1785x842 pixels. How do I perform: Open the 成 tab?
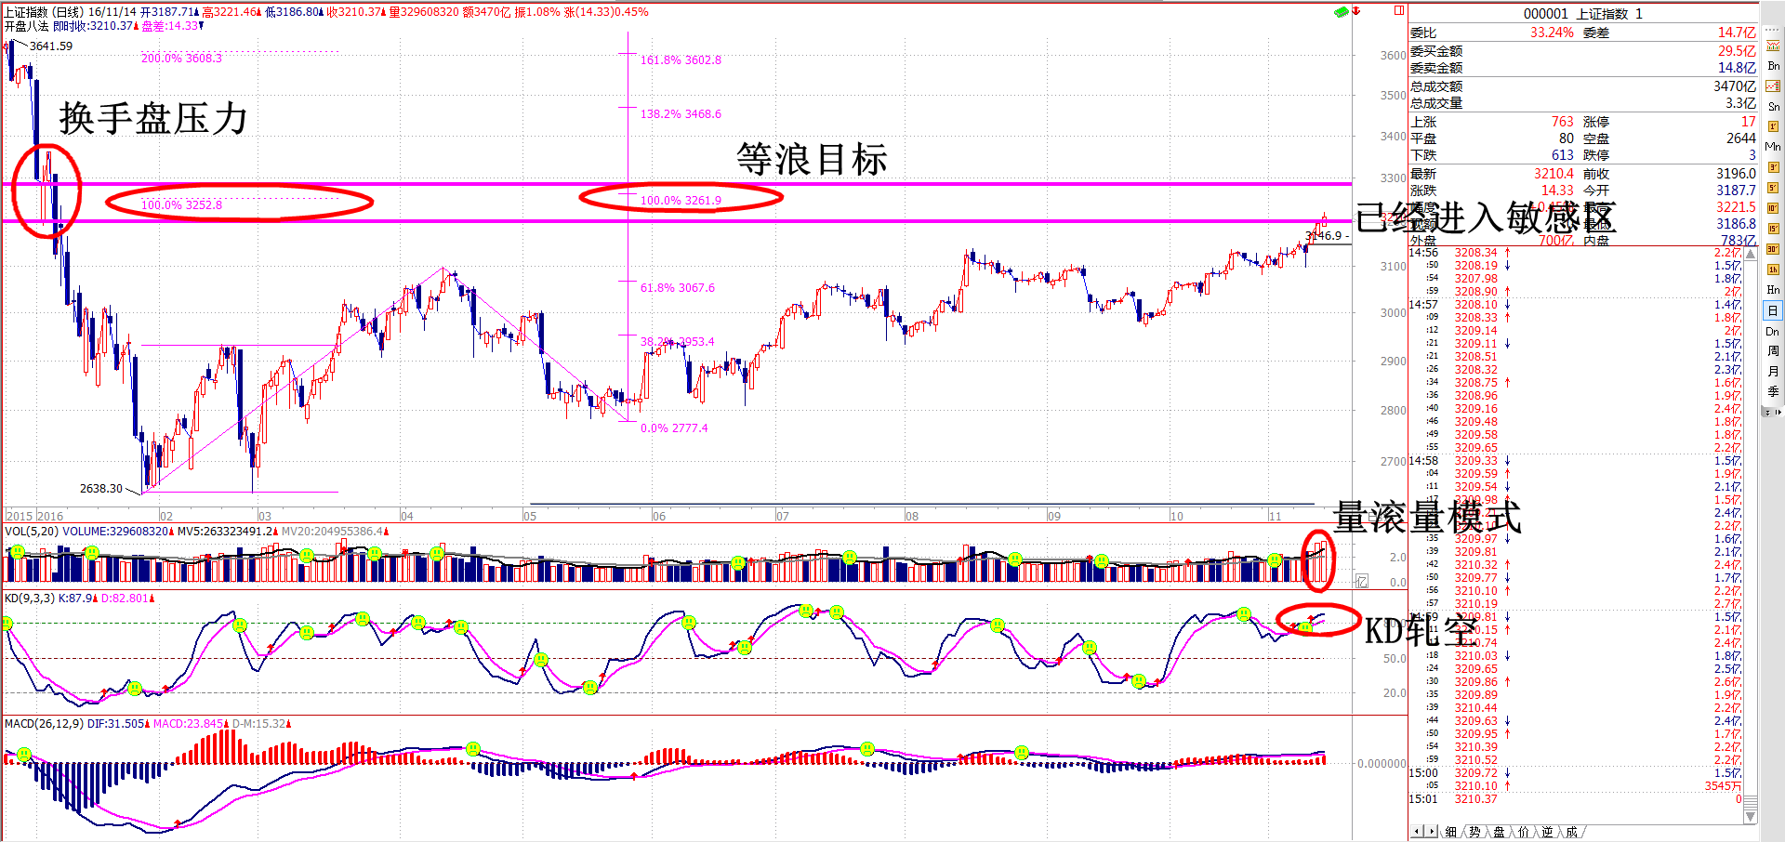tap(1571, 832)
